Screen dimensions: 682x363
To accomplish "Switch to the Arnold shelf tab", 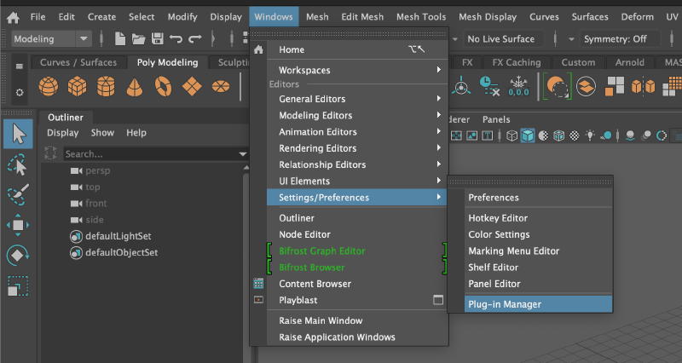I will click(629, 62).
